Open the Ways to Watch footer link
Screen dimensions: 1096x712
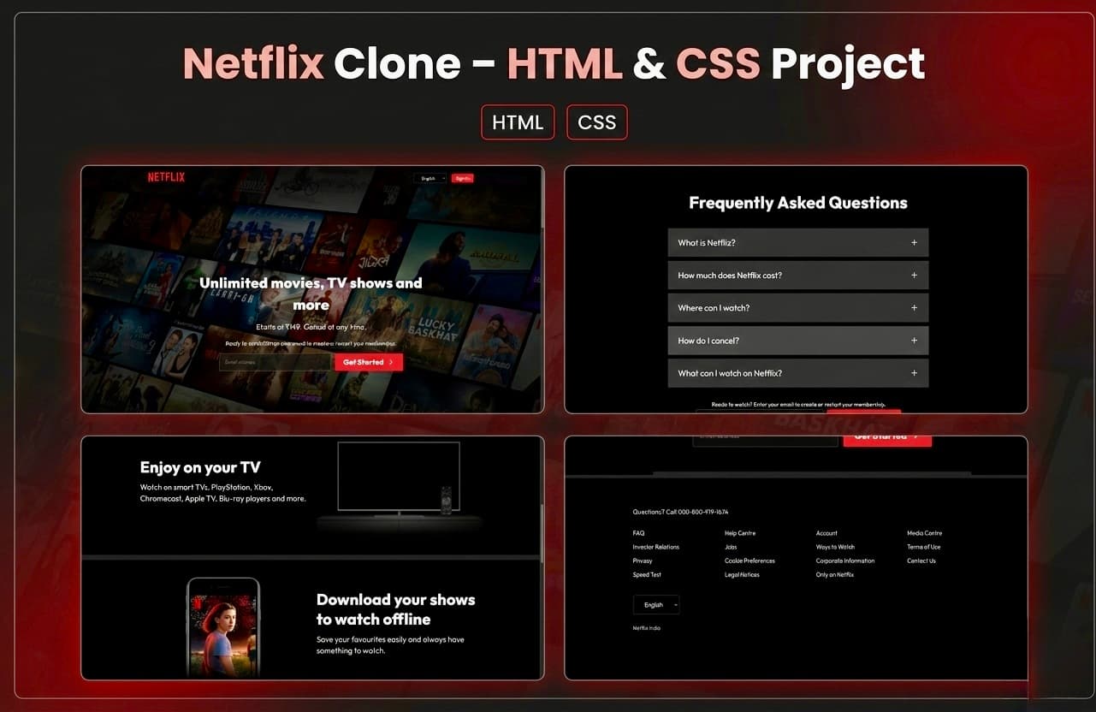835,547
